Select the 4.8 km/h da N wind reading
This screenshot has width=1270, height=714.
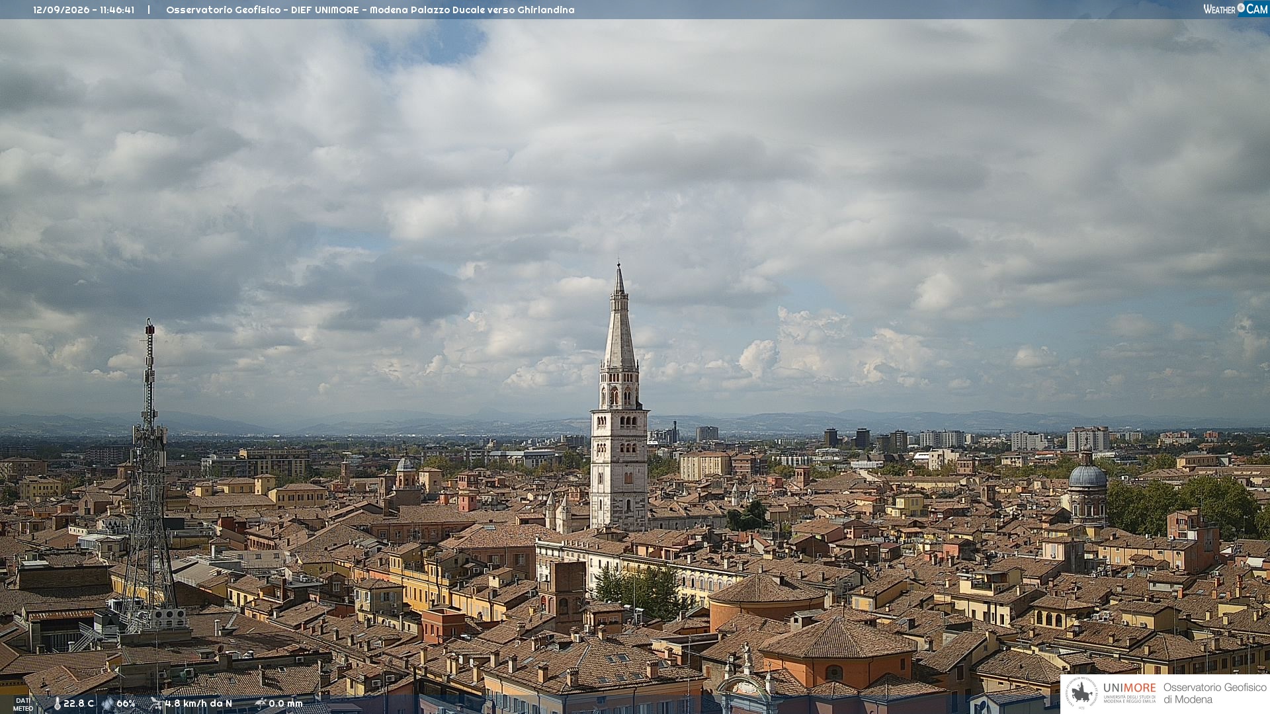(x=198, y=704)
